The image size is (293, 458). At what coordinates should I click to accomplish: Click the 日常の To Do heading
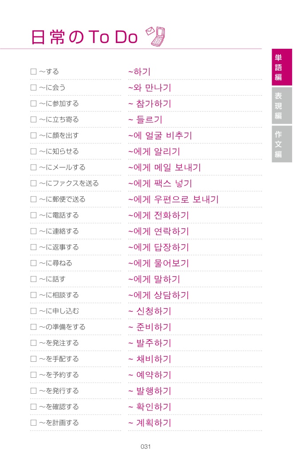pos(84,38)
